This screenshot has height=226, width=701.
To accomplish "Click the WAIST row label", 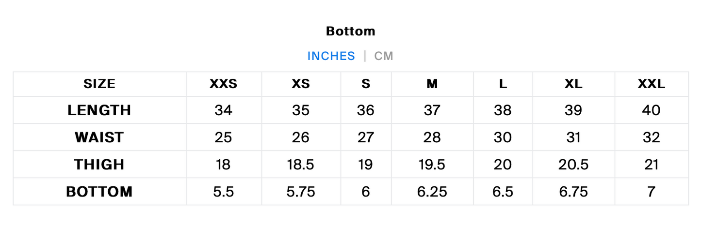I will tap(99, 137).
